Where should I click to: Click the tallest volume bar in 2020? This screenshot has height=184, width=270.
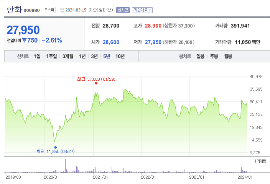pyautogui.click(x=65, y=166)
